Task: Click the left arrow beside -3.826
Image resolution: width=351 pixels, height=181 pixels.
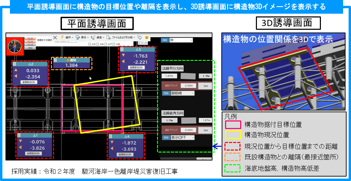Action: [x=21, y=147]
